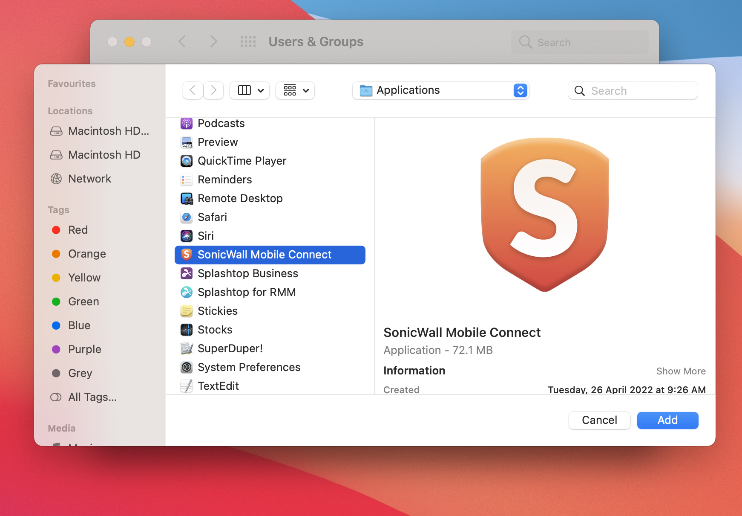
Task: Click the Safari compass icon
Action: click(187, 217)
